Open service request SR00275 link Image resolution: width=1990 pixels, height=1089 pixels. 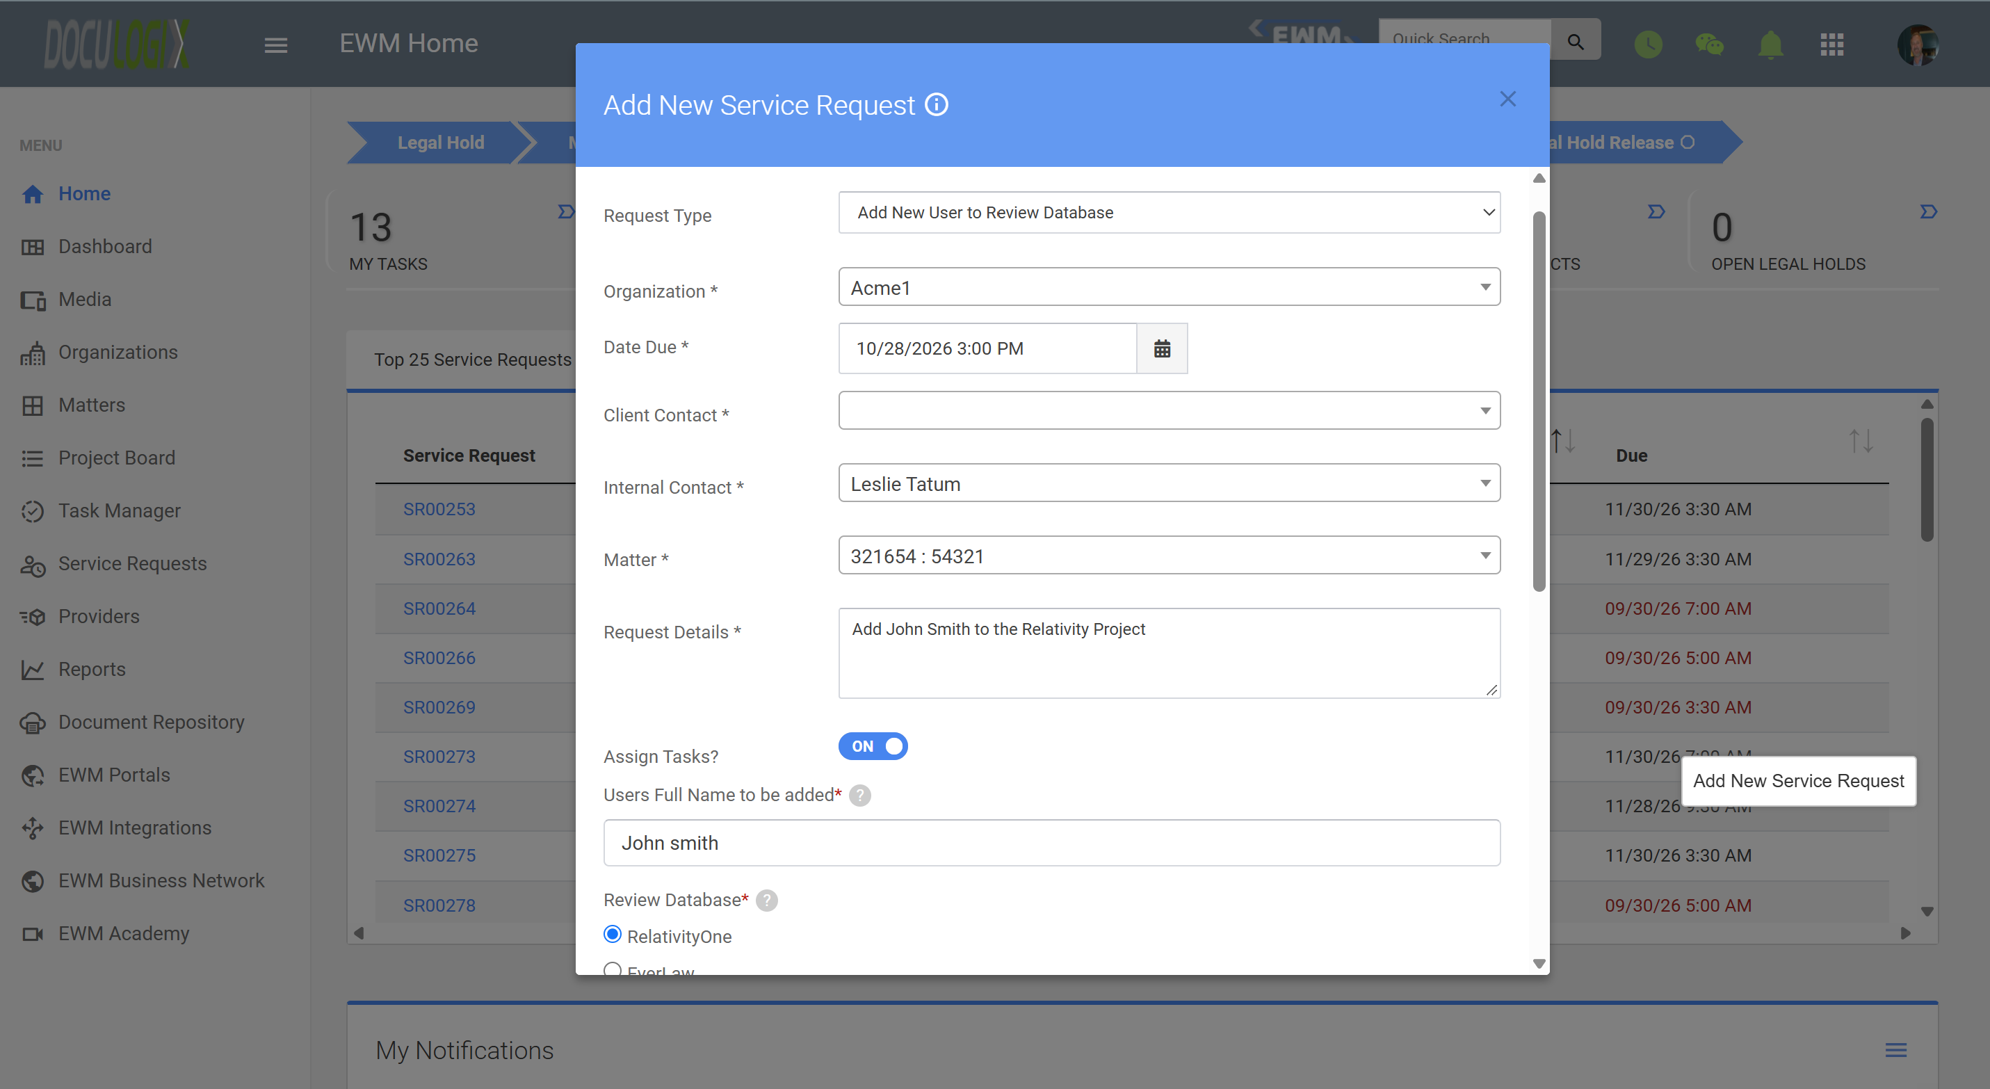coord(439,856)
